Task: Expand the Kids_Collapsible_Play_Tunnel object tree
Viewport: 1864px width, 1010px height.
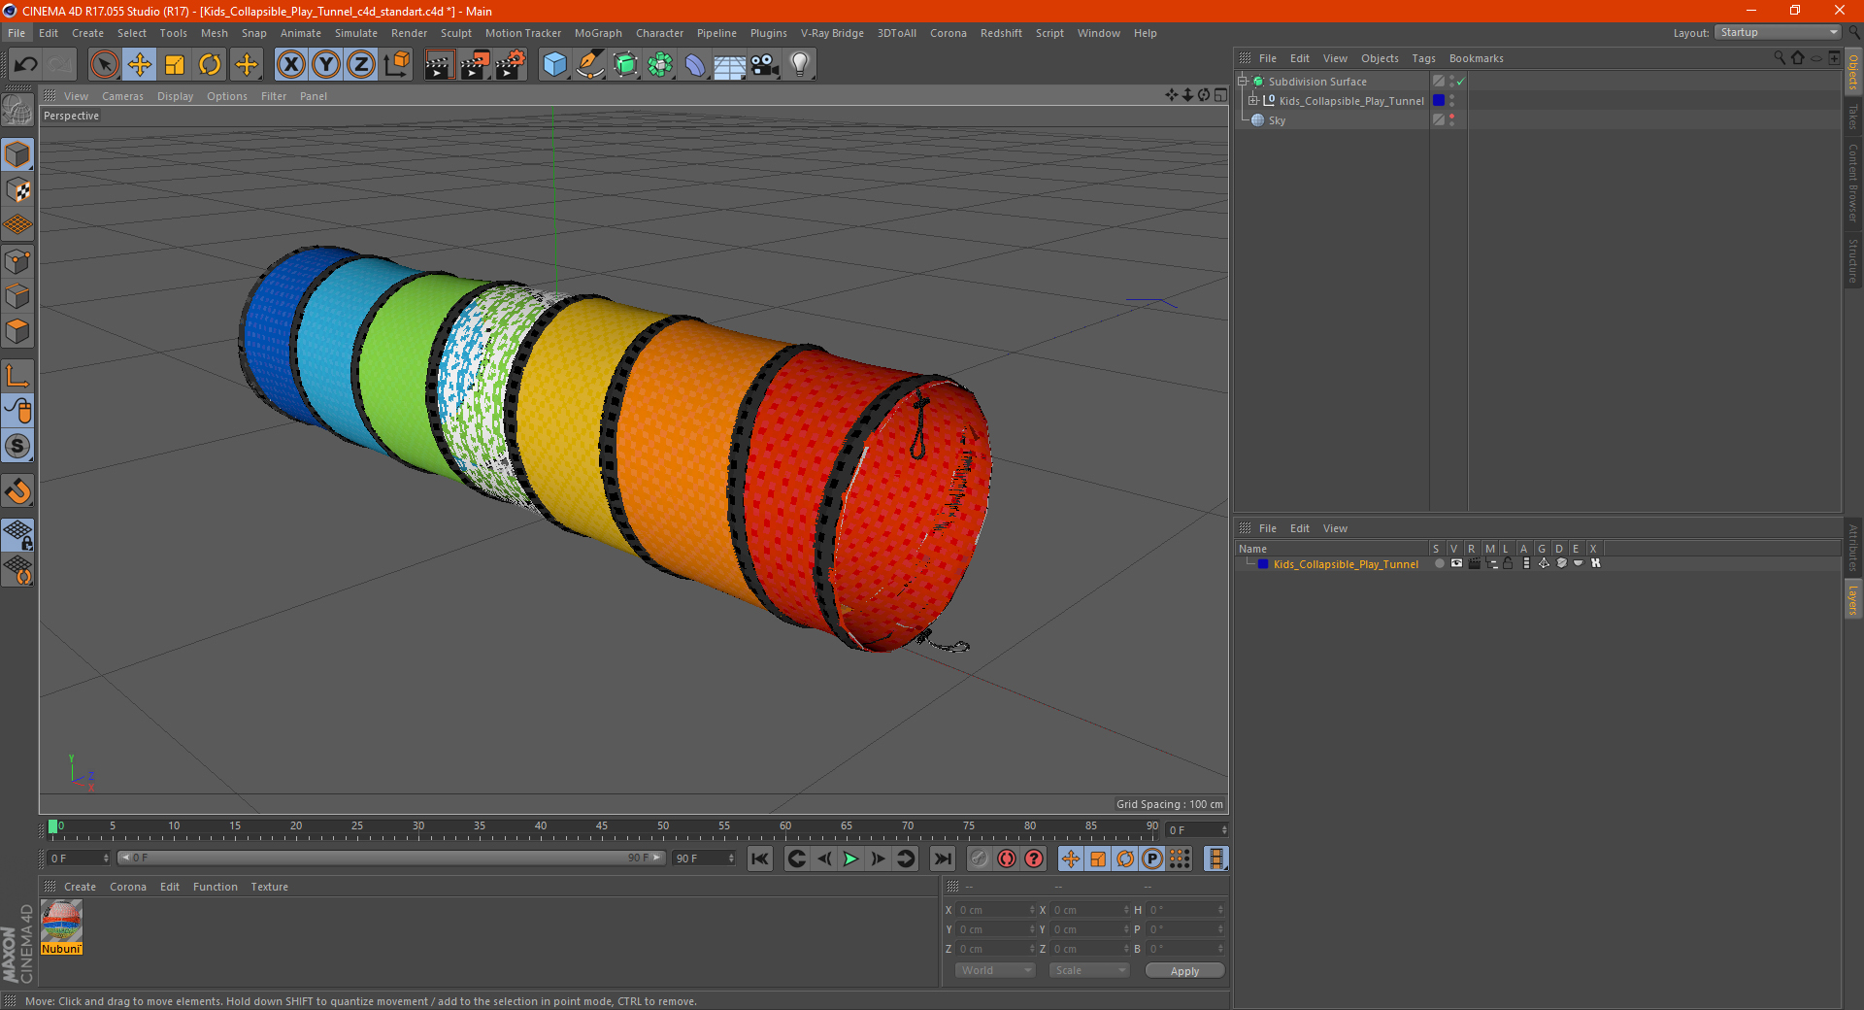Action: point(1253,100)
